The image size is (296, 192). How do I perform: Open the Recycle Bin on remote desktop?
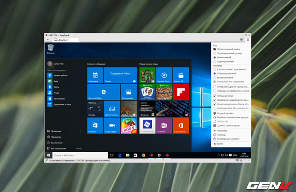tap(50, 49)
